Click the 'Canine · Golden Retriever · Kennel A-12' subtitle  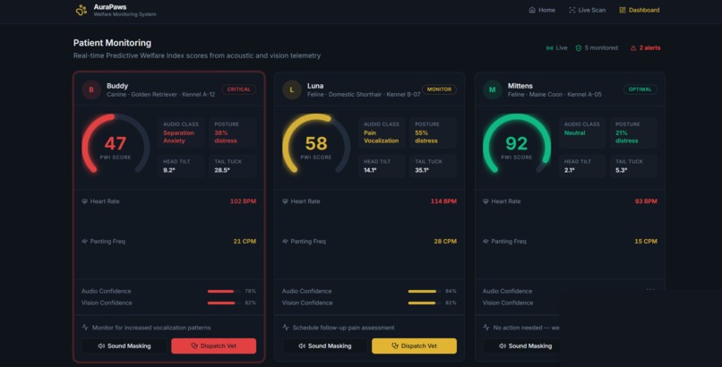[x=160, y=95]
